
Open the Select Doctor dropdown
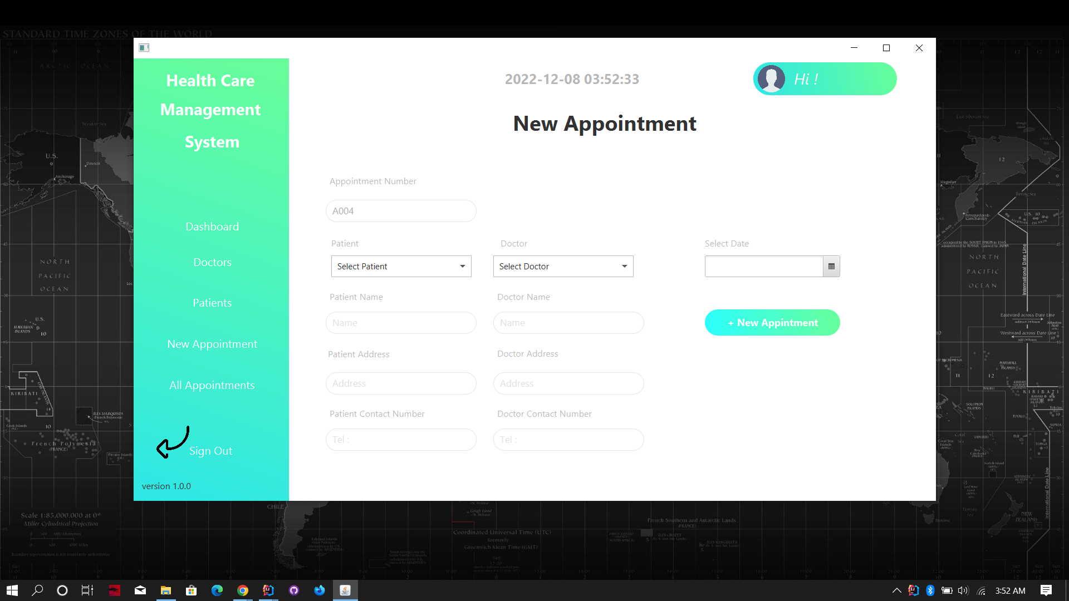tap(563, 266)
